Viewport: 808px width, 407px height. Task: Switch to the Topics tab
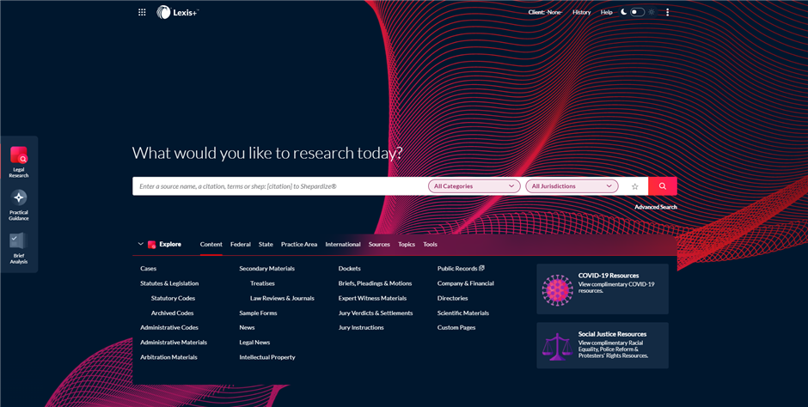click(x=407, y=245)
